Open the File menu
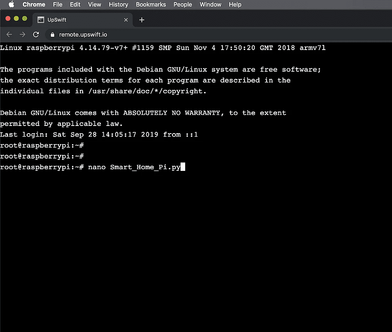The width and height of the screenshot is (392, 332). tap(58, 5)
